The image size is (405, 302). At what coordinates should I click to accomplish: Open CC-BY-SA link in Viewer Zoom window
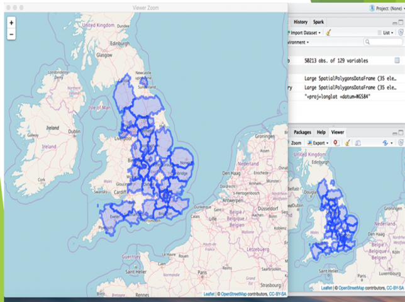click(278, 294)
